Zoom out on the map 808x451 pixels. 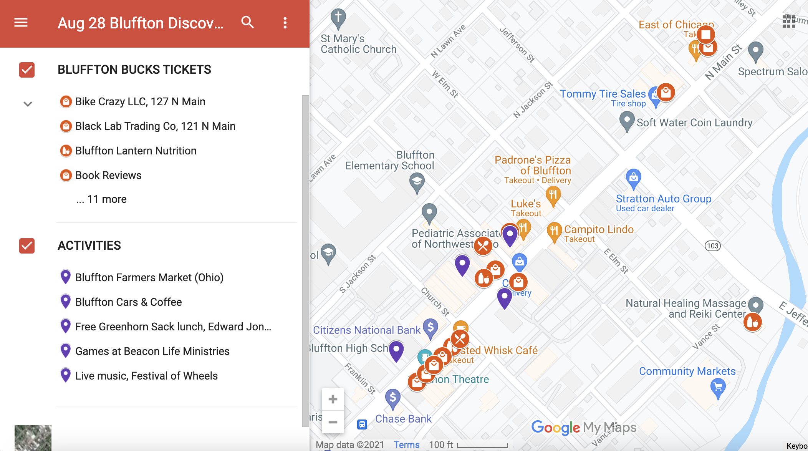(x=333, y=422)
